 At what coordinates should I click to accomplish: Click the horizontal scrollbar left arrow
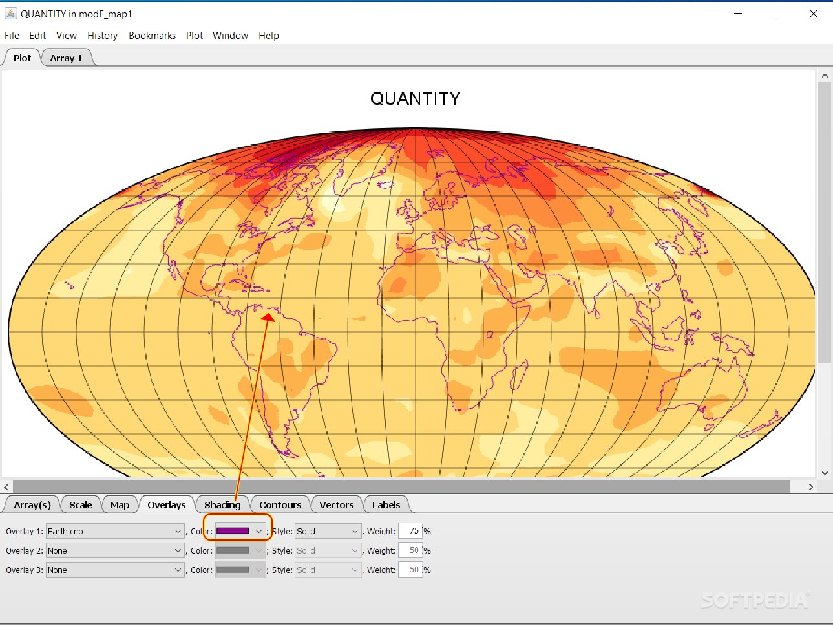pyautogui.click(x=6, y=486)
